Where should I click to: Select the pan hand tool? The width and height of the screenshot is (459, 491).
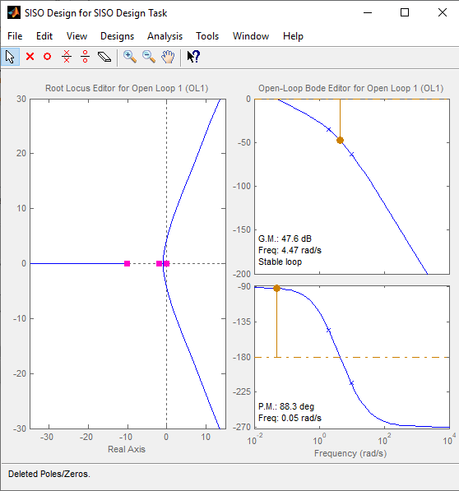point(168,57)
